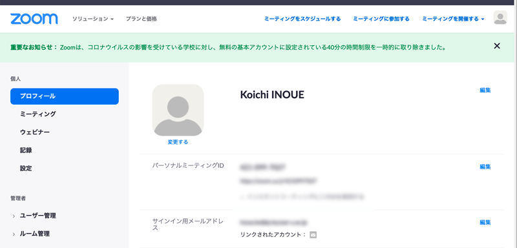
Task: Click 編集 for サインイン用メールアドレス
Action: [x=485, y=222]
